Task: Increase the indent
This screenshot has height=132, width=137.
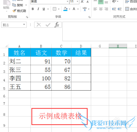Action: coord(119,9)
